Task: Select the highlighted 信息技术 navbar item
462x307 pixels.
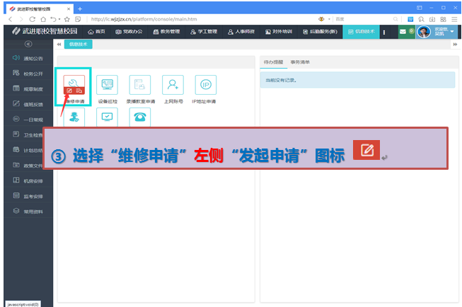Action: click(x=362, y=32)
